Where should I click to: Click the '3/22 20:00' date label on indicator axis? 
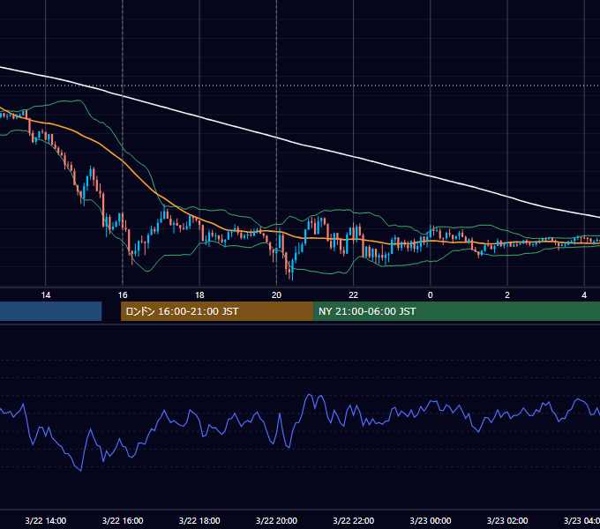point(276,520)
